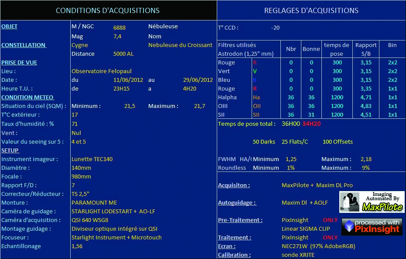Click exterior temperature value 17
The image size is (406, 259).
tap(75, 115)
